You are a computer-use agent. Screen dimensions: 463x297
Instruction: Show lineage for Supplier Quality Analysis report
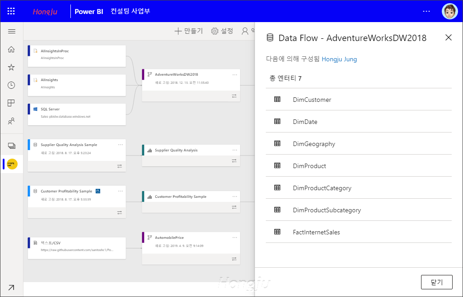pyautogui.click(x=234, y=161)
